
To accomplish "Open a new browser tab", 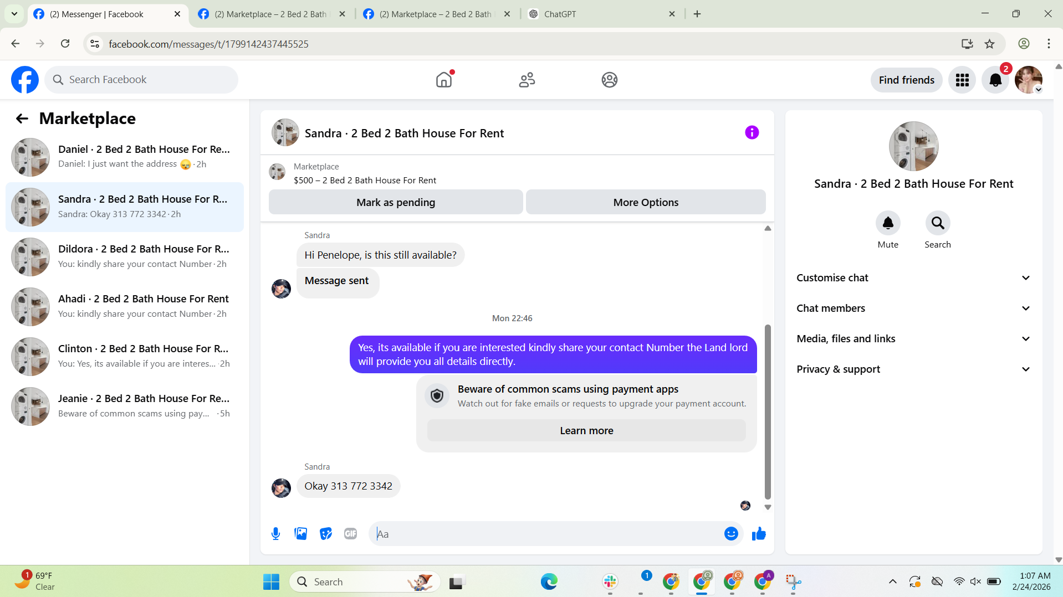I will click(x=697, y=14).
